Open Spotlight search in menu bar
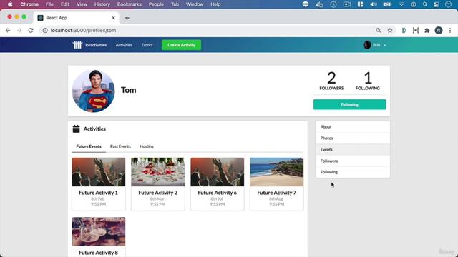458x257 pixels. (x=425, y=4)
